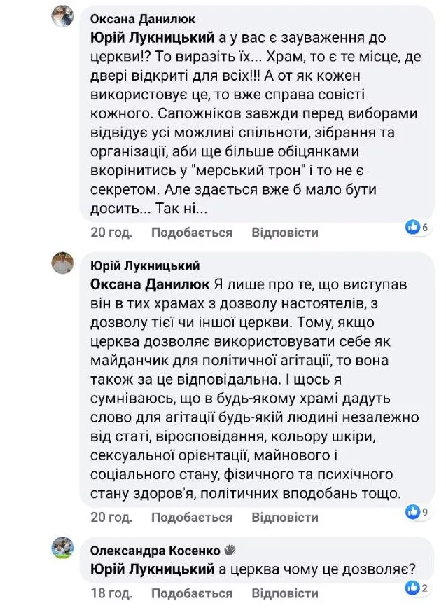The height and width of the screenshot is (608, 446).
Task: Click 18 год. timestamp under last comment
Action: click(111, 593)
